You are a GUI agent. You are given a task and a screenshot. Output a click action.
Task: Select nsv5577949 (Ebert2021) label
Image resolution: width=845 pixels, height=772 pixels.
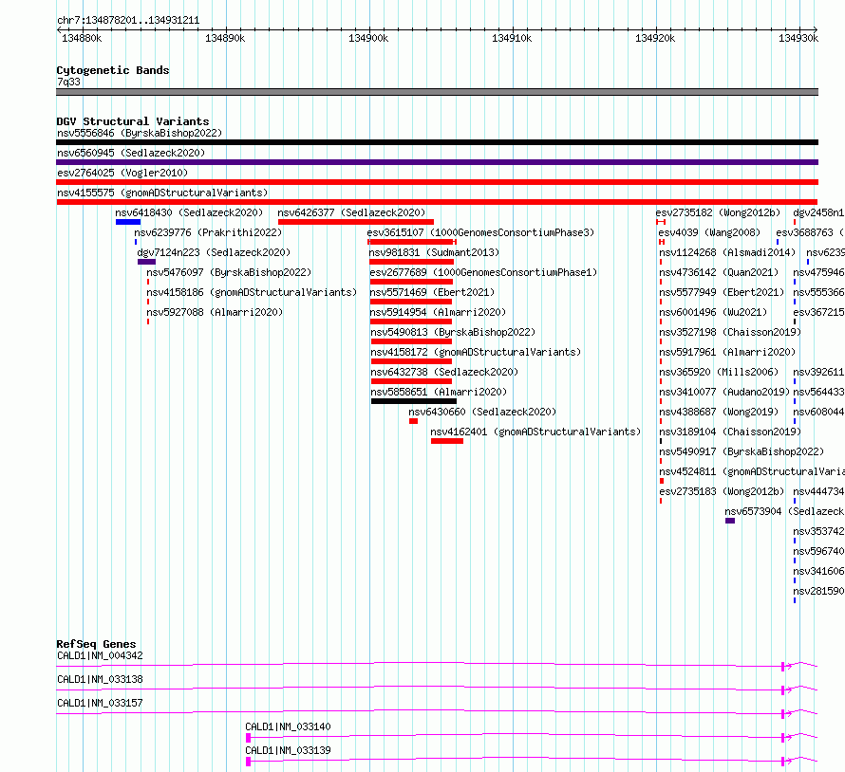pyautogui.click(x=722, y=292)
